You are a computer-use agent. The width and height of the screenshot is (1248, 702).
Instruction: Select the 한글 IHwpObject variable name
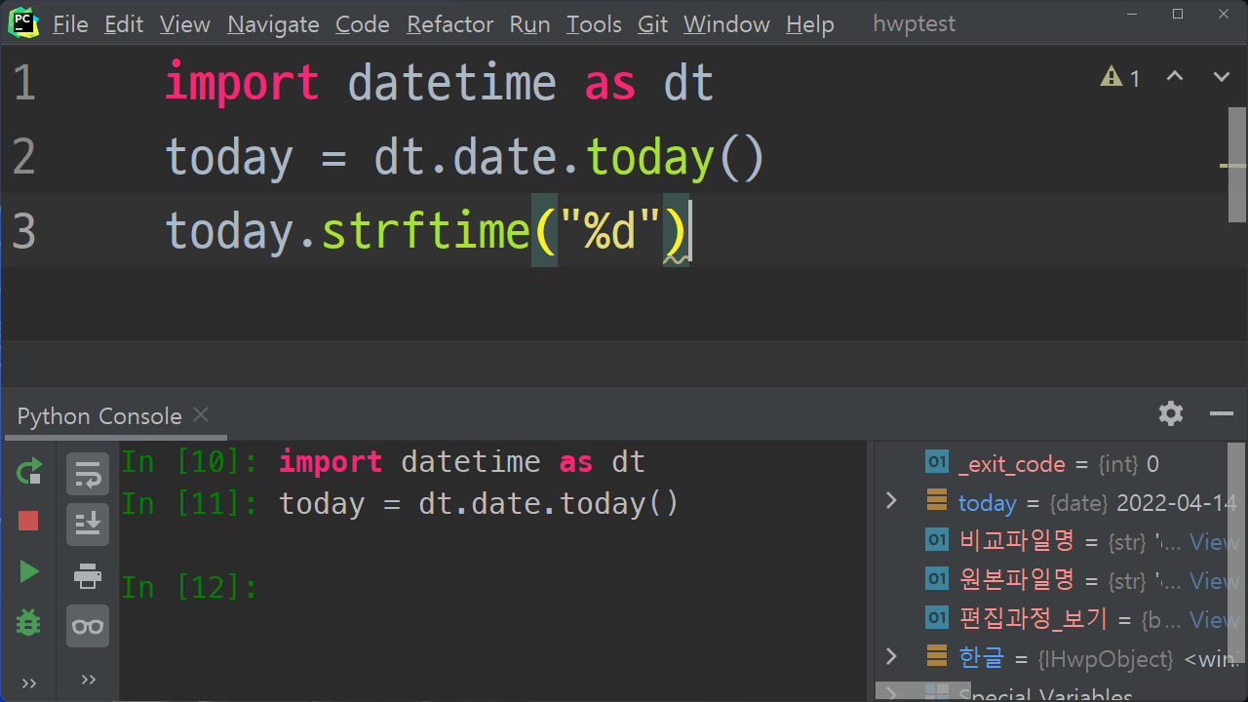click(x=981, y=658)
